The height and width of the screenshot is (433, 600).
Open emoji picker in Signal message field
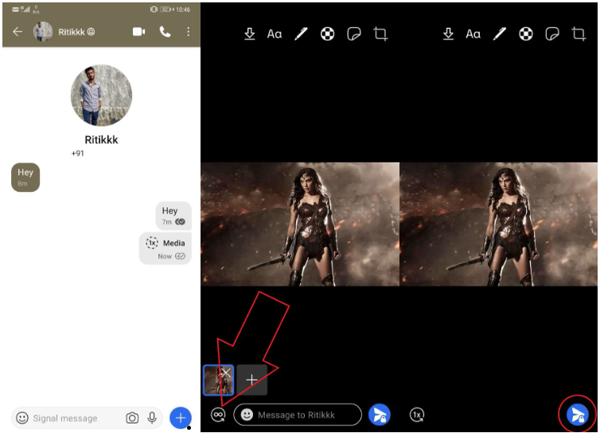22,418
